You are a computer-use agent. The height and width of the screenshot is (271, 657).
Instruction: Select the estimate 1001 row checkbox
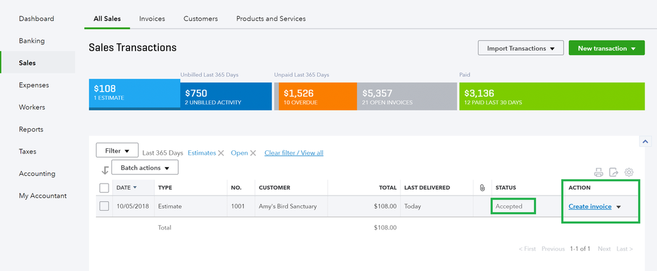click(104, 206)
